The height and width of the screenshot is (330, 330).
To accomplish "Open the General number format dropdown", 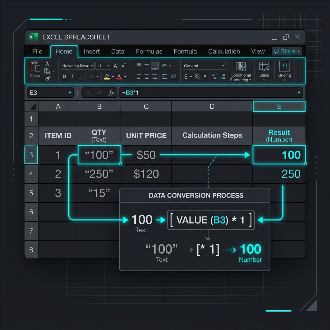I will pyautogui.click(x=204, y=66).
